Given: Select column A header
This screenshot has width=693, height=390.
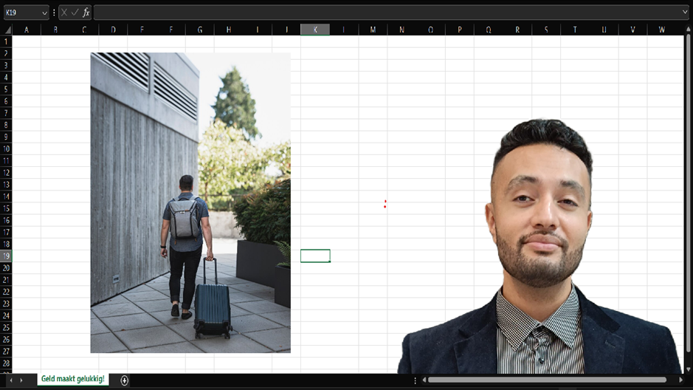Looking at the screenshot, I should (x=27, y=30).
